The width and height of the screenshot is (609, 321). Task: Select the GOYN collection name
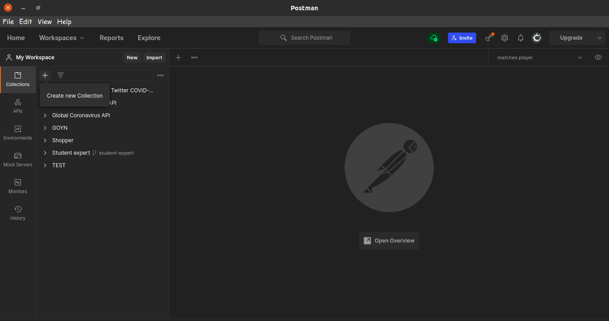click(x=60, y=128)
